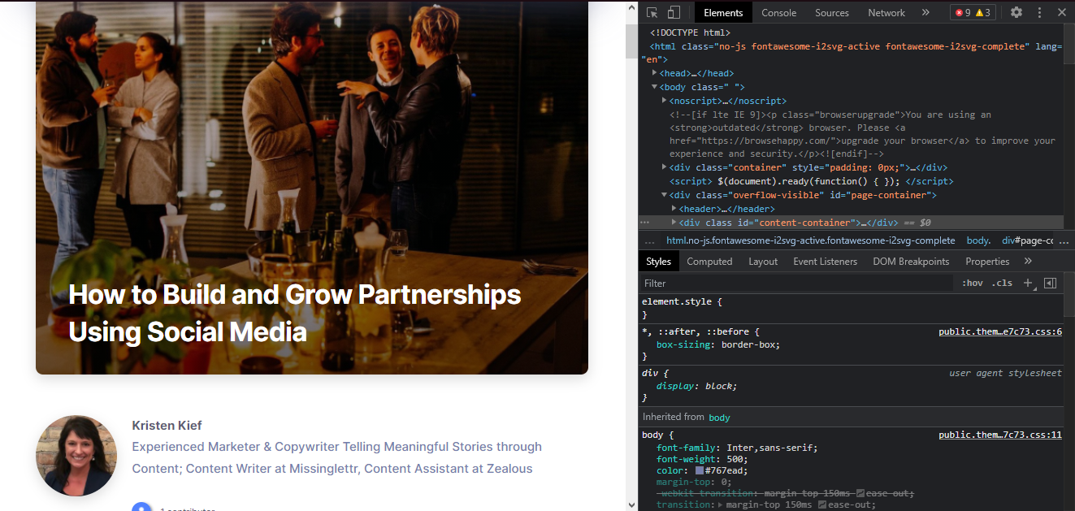Open the 9 errors counter
The image size is (1075, 511).
click(x=962, y=12)
